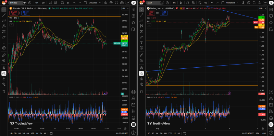This screenshot has height=136, width=274.
Task: Open the watchlist icon on BTCUSD right sidebar
Action: point(133,9)
